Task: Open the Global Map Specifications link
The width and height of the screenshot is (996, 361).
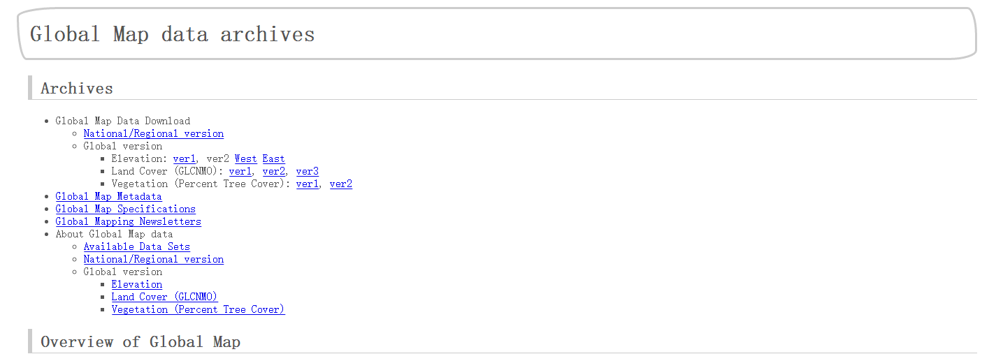Action: (126, 209)
